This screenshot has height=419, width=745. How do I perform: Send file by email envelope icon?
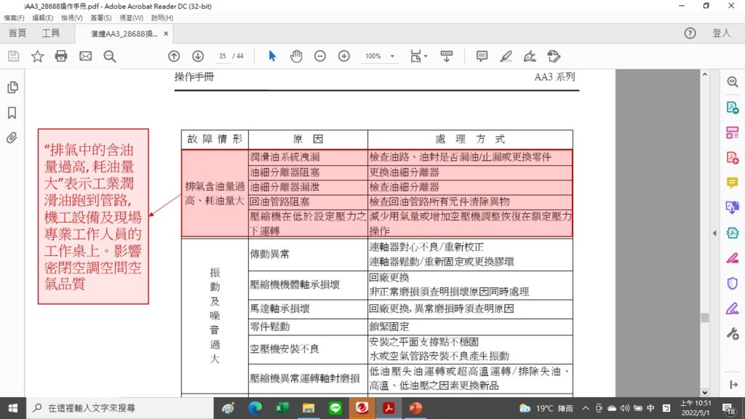(x=85, y=56)
